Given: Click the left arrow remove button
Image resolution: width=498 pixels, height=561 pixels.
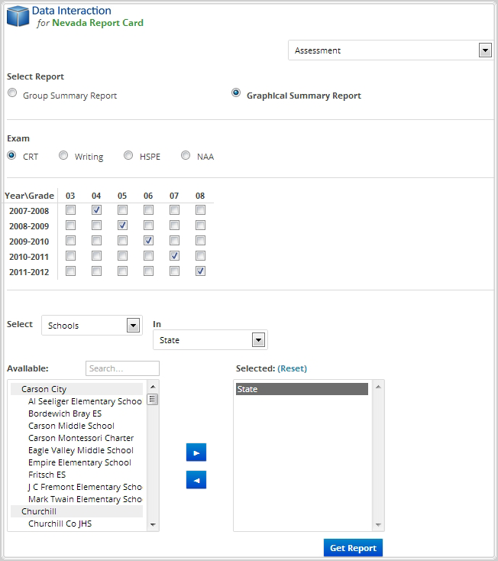Looking at the screenshot, I should pos(196,480).
